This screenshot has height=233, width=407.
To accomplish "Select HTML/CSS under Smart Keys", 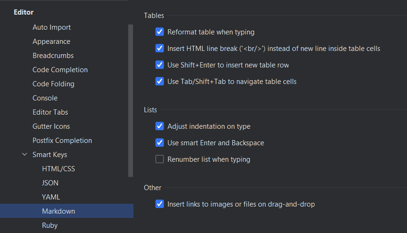I will tap(58, 169).
